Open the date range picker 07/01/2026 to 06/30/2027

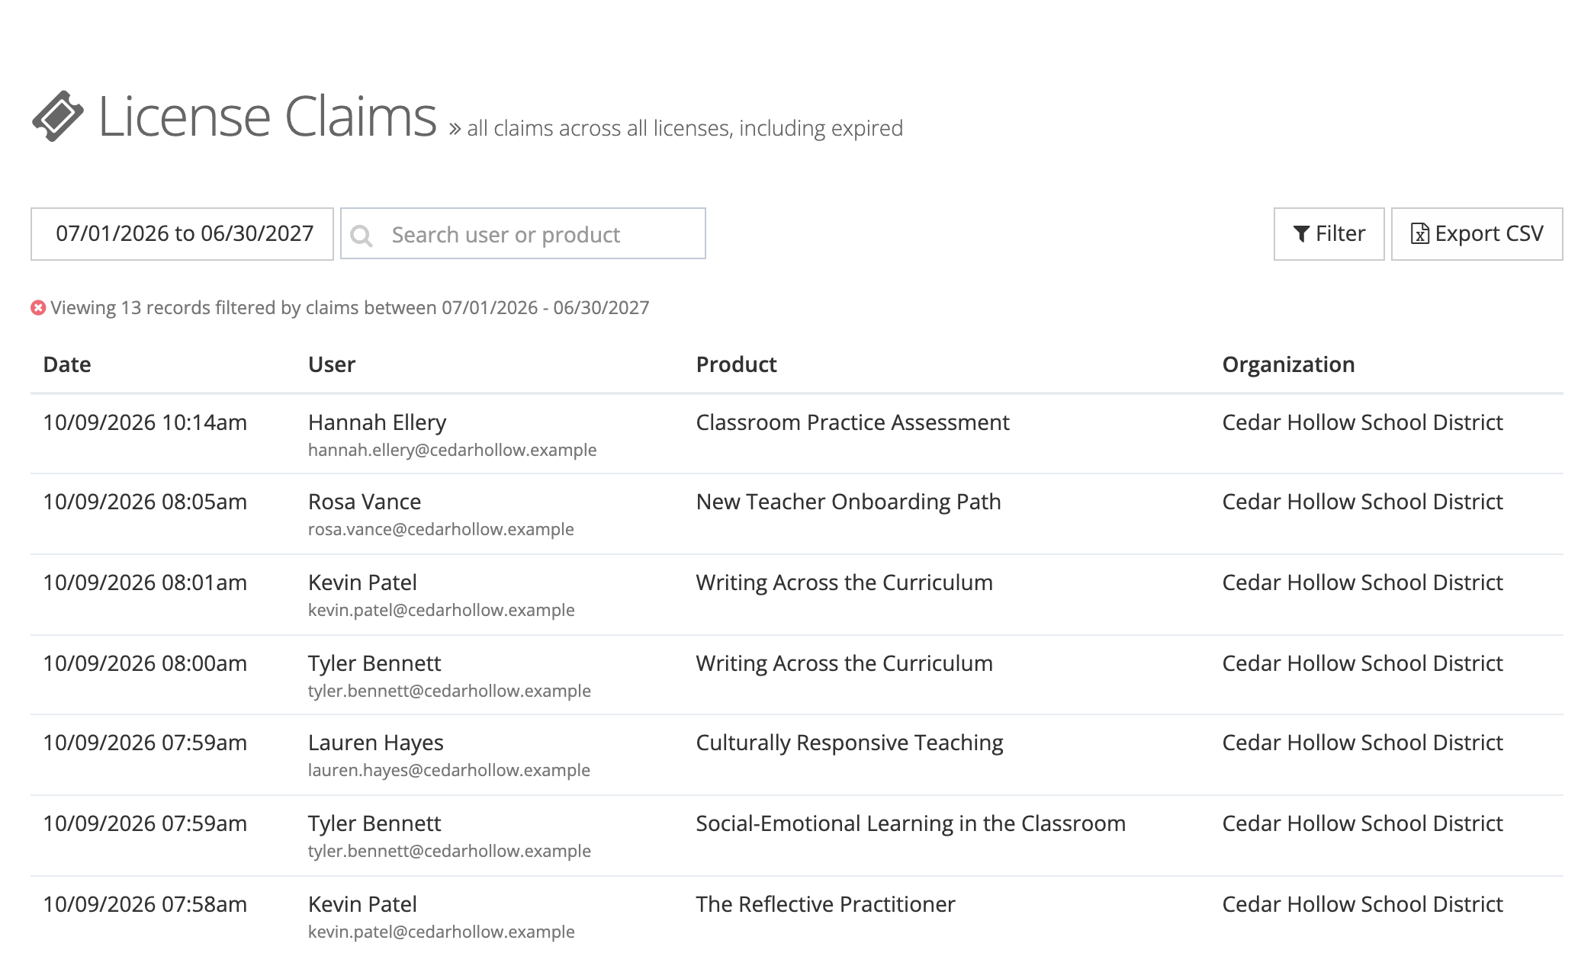tap(182, 234)
